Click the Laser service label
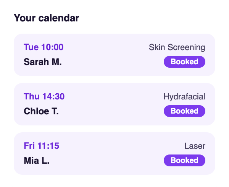The image size is (229, 187). click(x=195, y=146)
